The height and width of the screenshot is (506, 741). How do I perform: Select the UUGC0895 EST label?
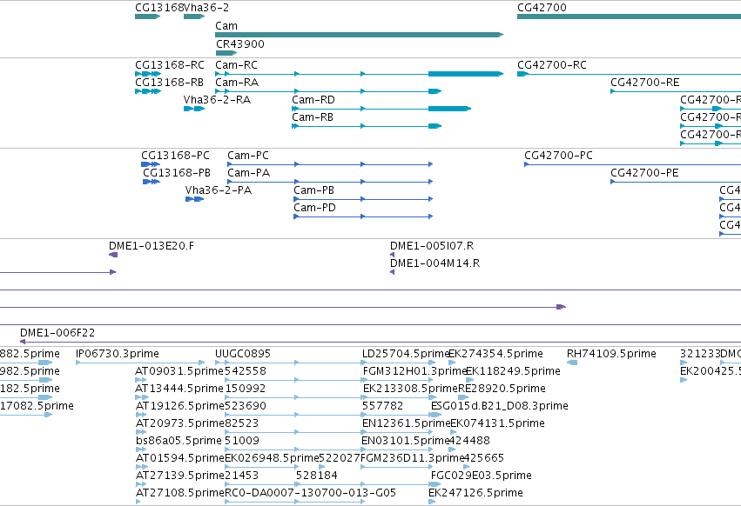point(243,354)
